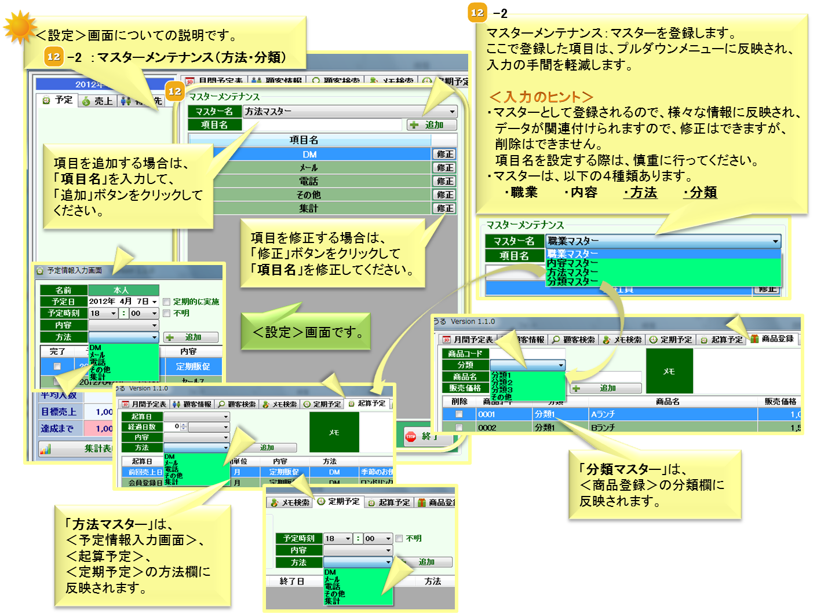This screenshot has width=817, height=614.
Task: Click the green メモ box in the 商品登録 window
Action: (669, 372)
